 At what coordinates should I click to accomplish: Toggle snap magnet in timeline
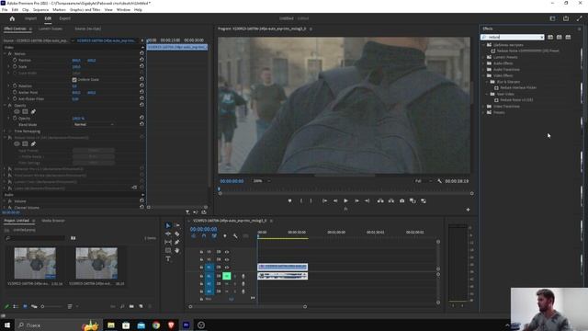click(x=204, y=236)
